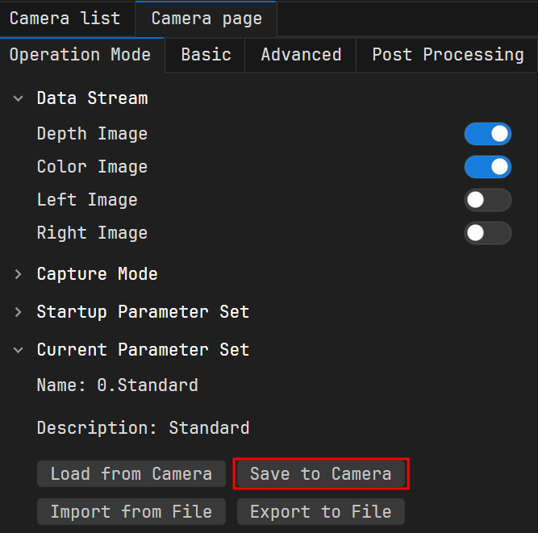Image resolution: width=538 pixels, height=533 pixels.
Task: Click Import from File
Action: [x=131, y=512]
